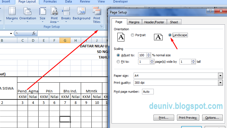Open the Developer ribbon tab
This screenshot has width=227, height=128.
[120, 2]
